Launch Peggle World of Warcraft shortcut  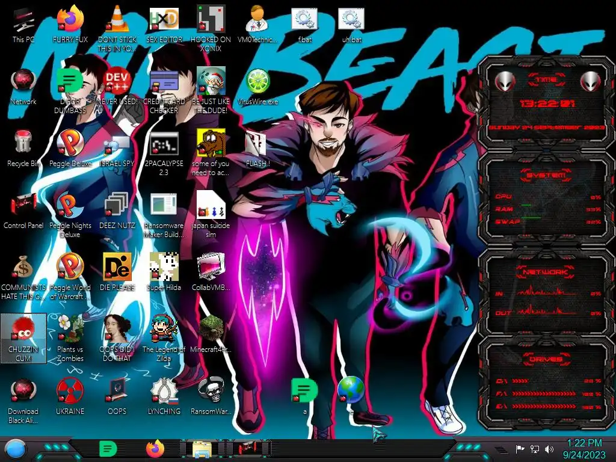coord(70,266)
